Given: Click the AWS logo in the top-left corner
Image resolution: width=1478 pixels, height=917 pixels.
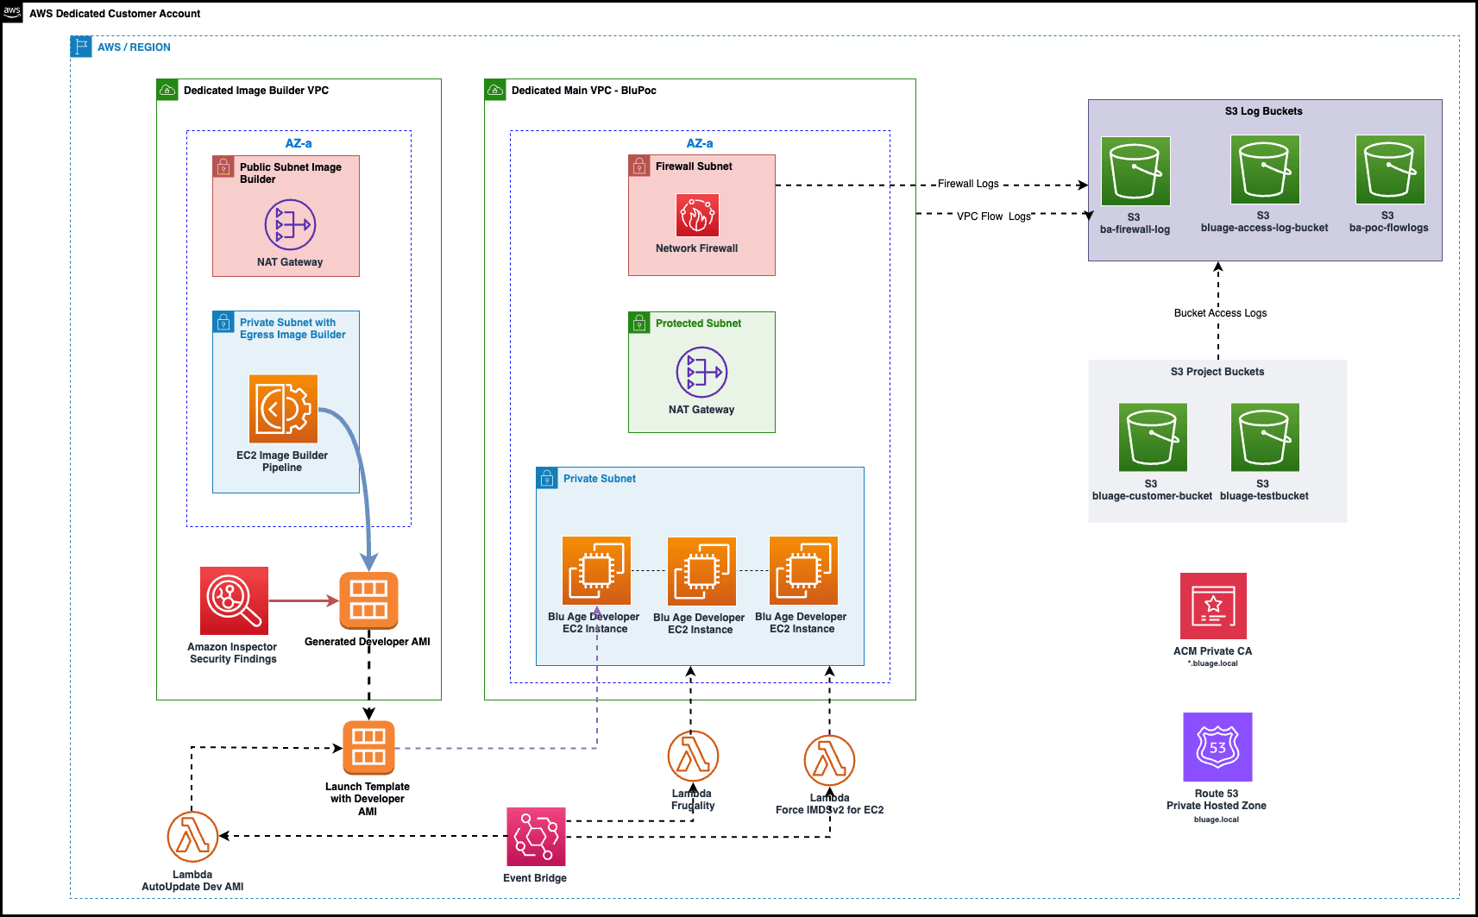Looking at the screenshot, I should point(11,12).
